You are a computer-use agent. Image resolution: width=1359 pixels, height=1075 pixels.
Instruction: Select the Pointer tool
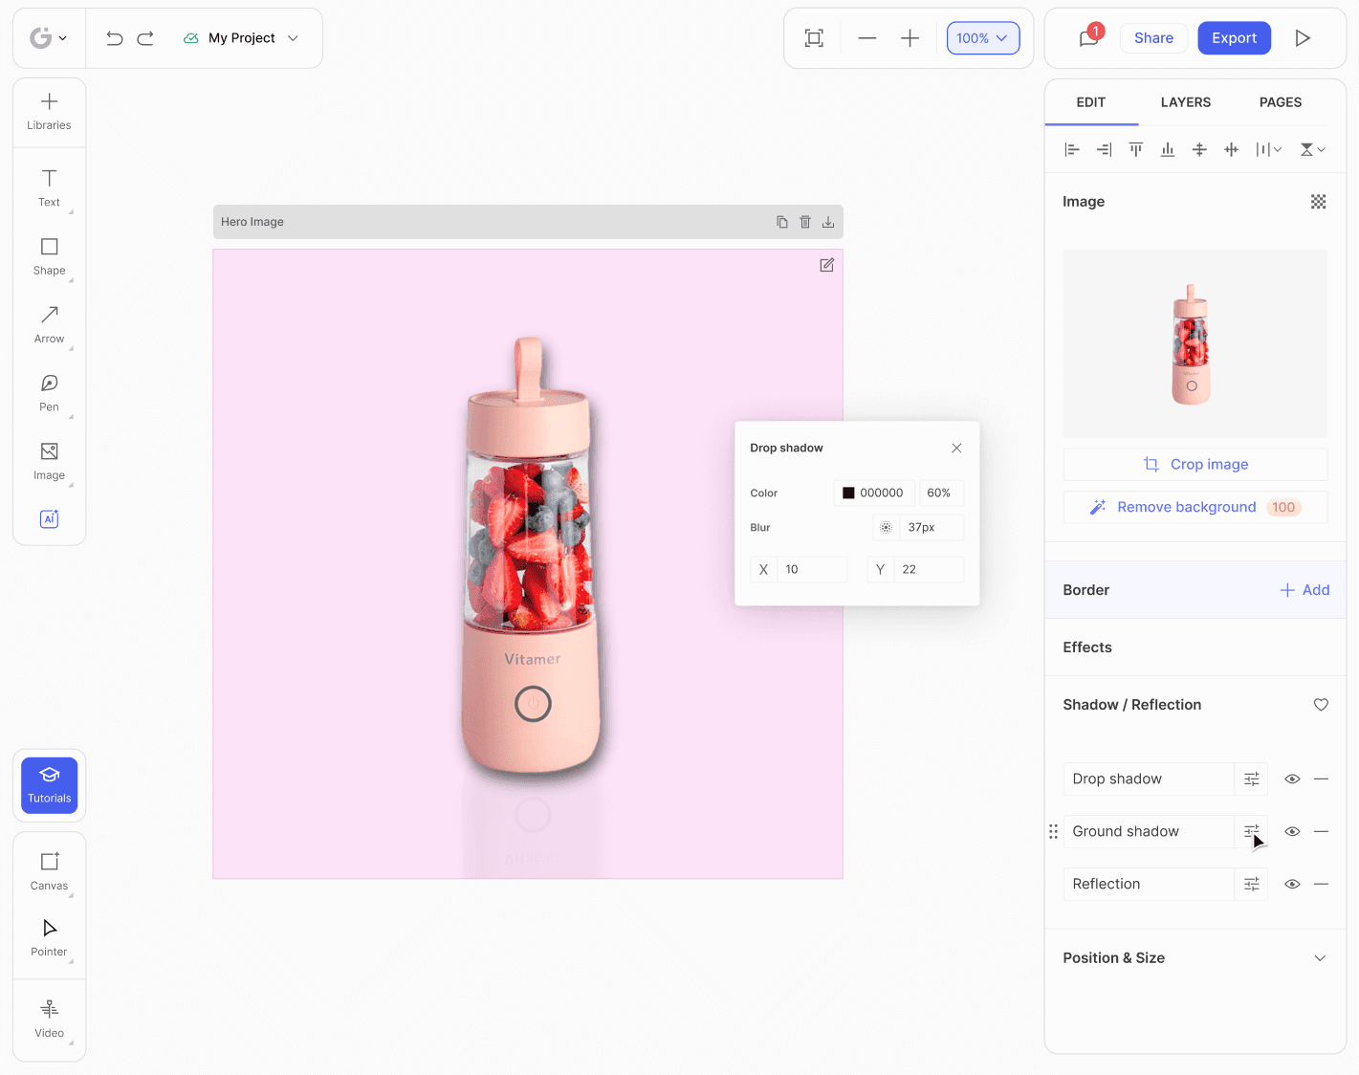click(49, 937)
